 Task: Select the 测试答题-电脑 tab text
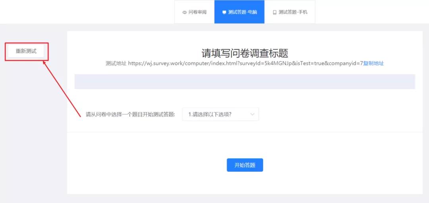242,12
